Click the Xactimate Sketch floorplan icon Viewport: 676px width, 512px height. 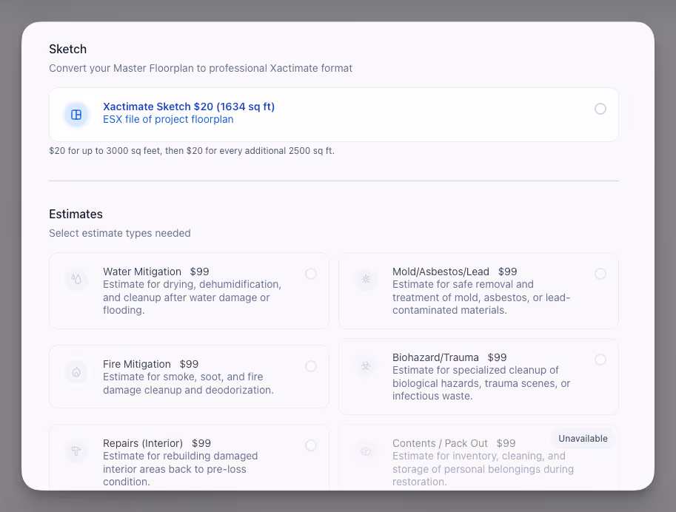[x=76, y=115]
